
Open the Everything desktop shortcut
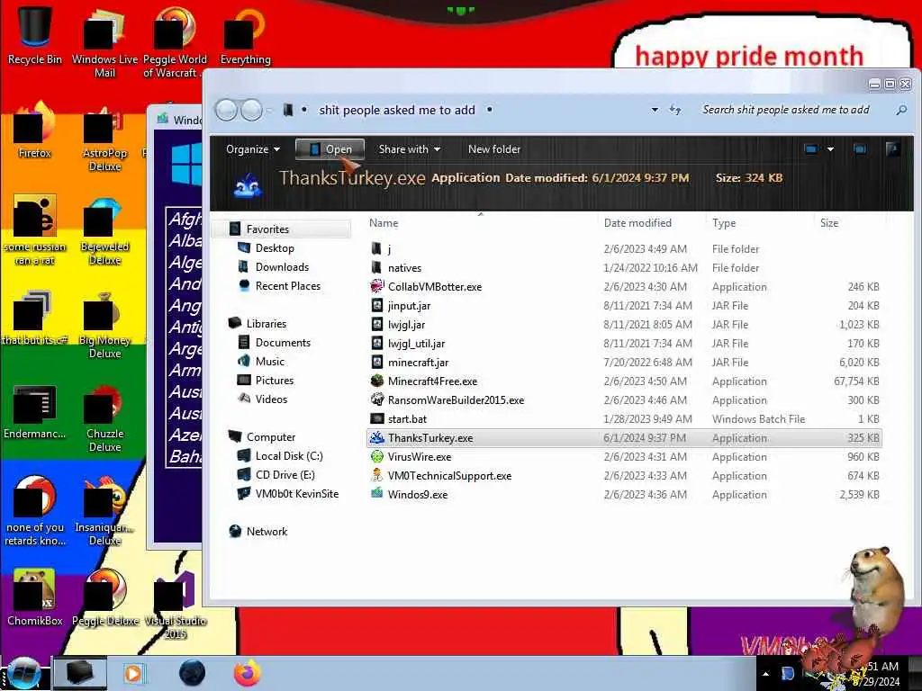[245, 36]
